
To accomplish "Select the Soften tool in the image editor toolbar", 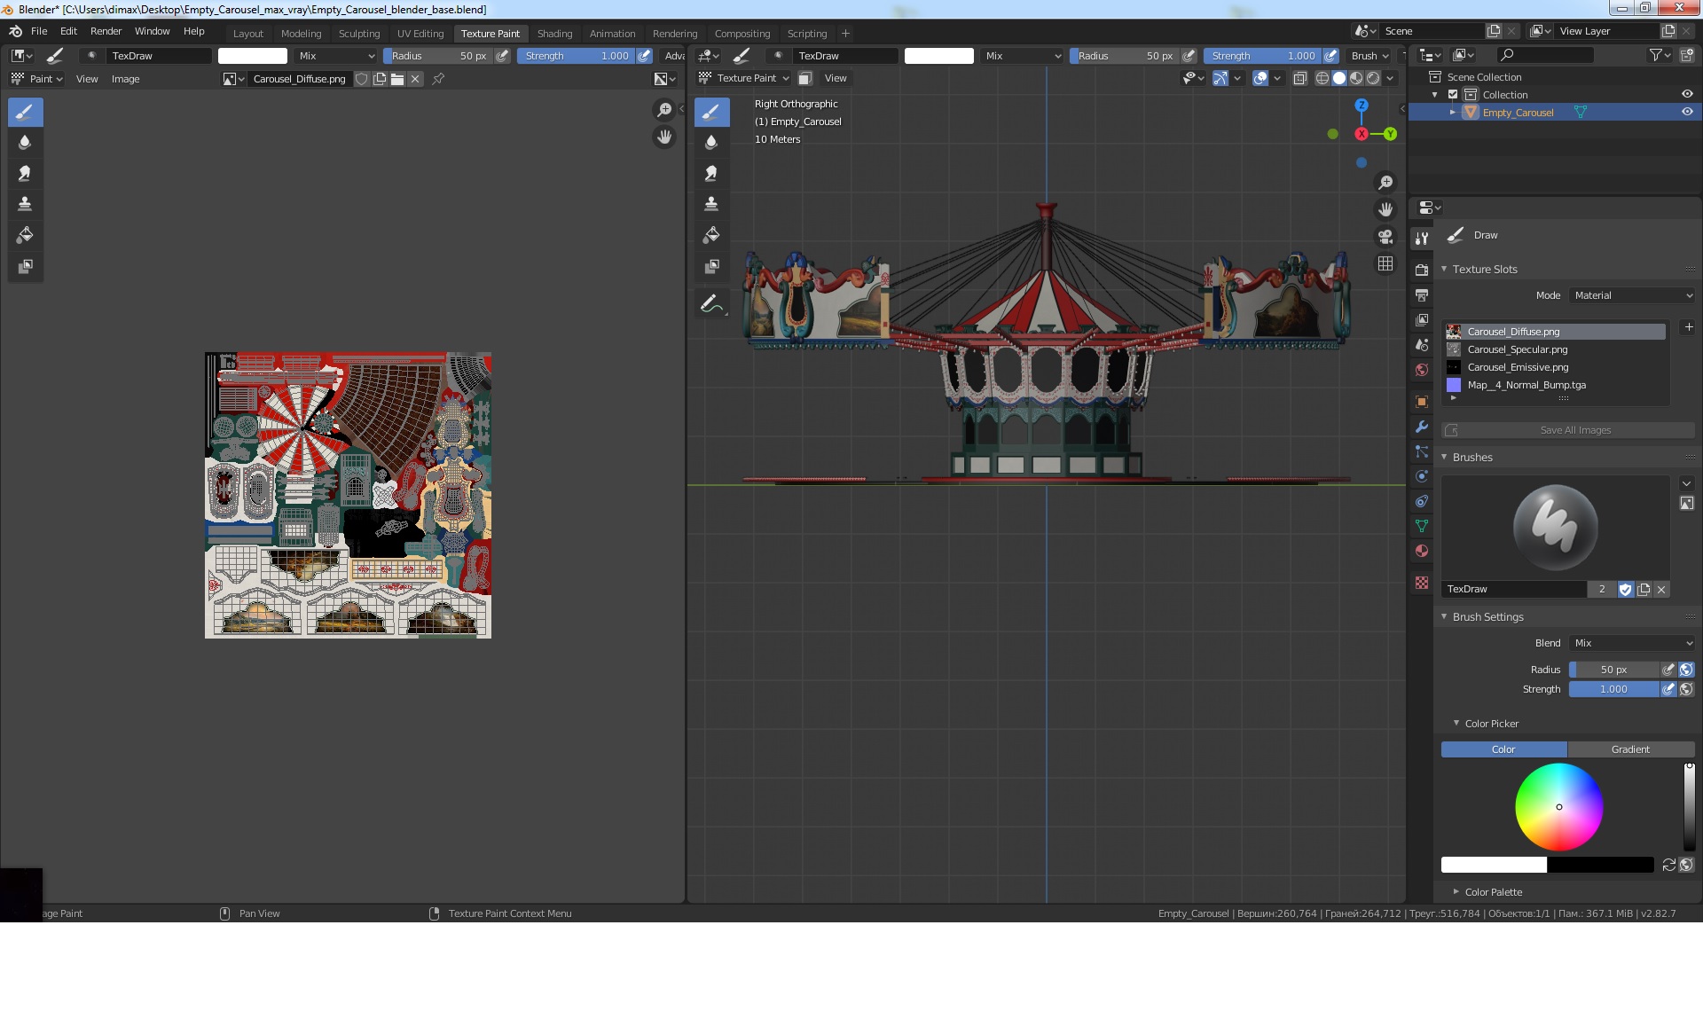I will [x=25, y=143].
